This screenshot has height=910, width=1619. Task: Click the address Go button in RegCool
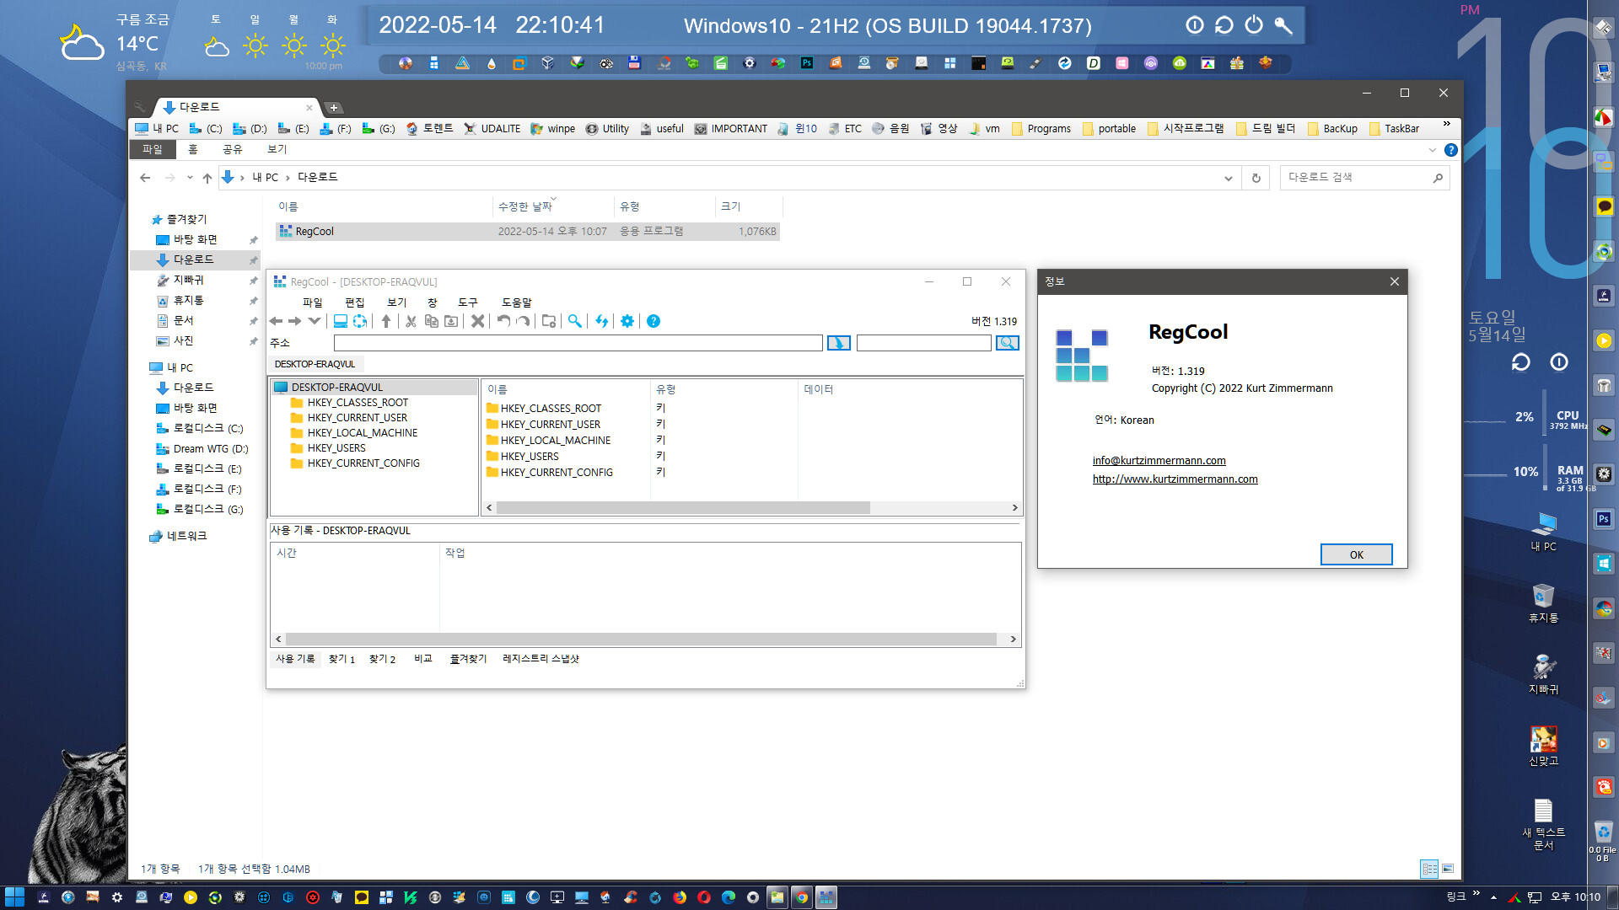(839, 343)
